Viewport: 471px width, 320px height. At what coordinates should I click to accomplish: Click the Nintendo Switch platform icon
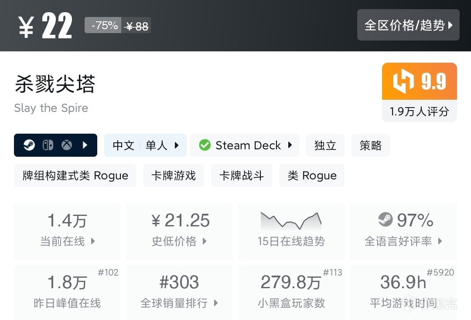point(48,145)
